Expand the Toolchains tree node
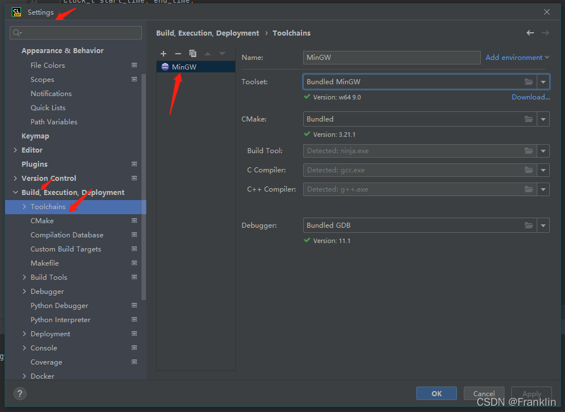This screenshot has width=565, height=412. 24,206
